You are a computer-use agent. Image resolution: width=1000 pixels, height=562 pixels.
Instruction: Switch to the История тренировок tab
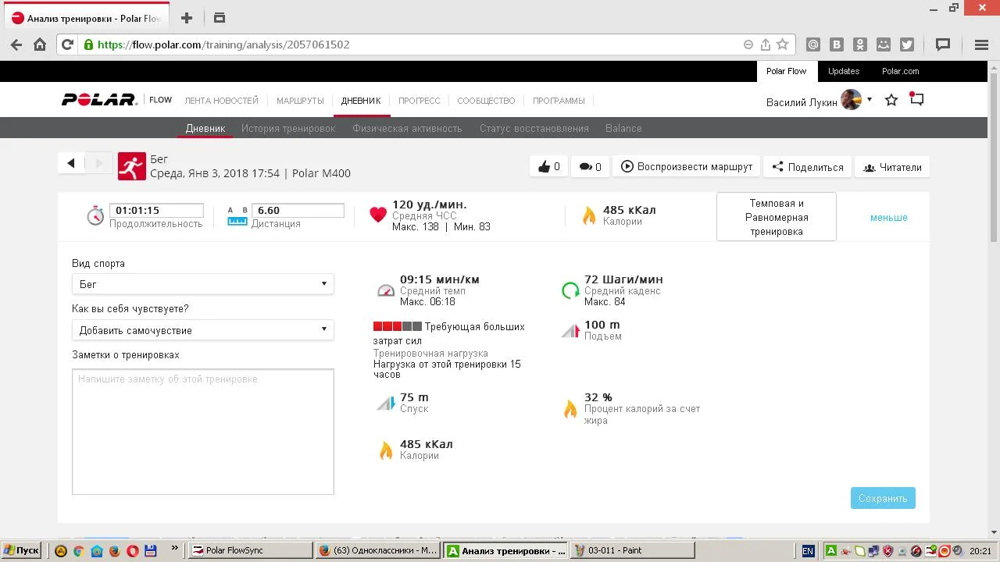[x=288, y=128]
